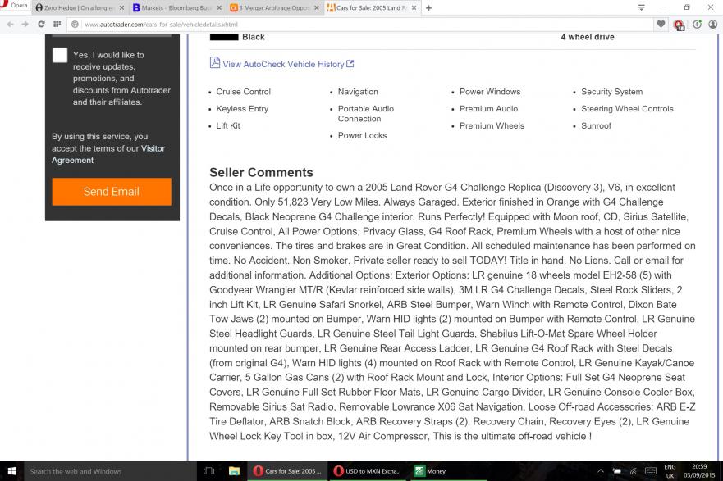Click the 'Portable Audio Connection' feature text

click(366, 114)
